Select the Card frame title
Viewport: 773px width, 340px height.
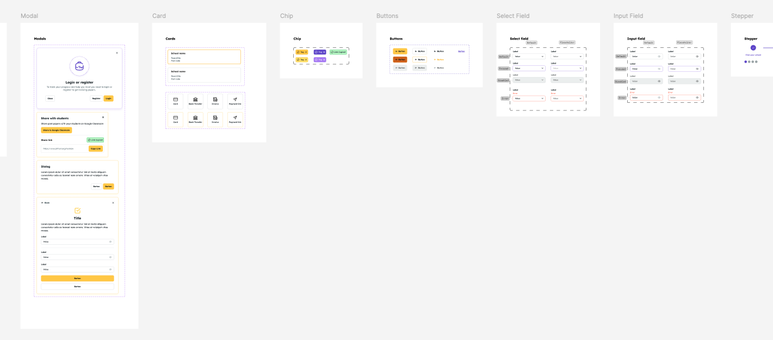[159, 16]
